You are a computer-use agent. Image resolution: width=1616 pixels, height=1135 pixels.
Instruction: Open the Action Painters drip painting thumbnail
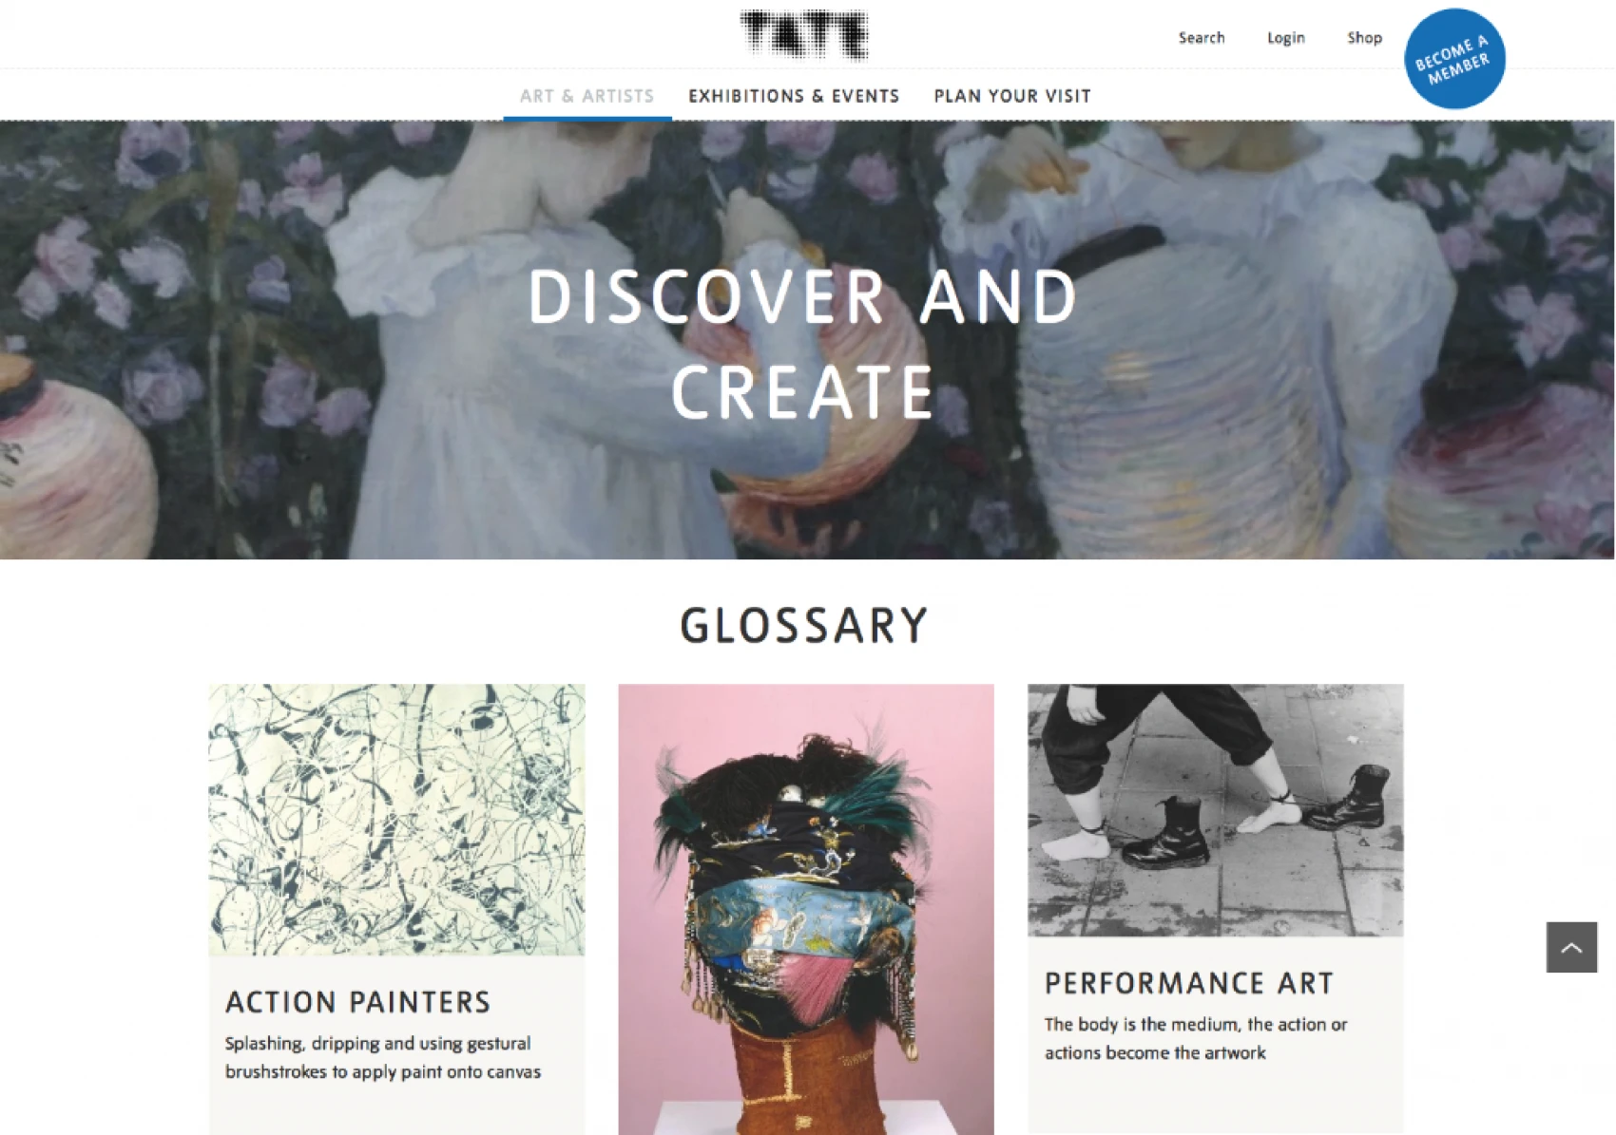tap(397, 820)
